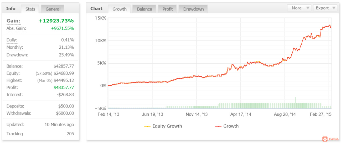Switch to the Balance chart tab

click(144, 9)
